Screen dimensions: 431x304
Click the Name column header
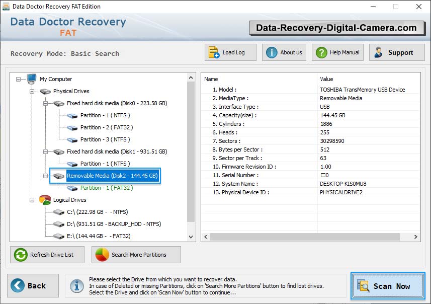[x=211, y=79]
